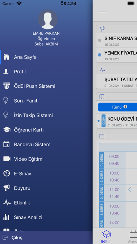Open the video camera icon for Video Eğitimi
137x244 pixels.
coord(7,159)
